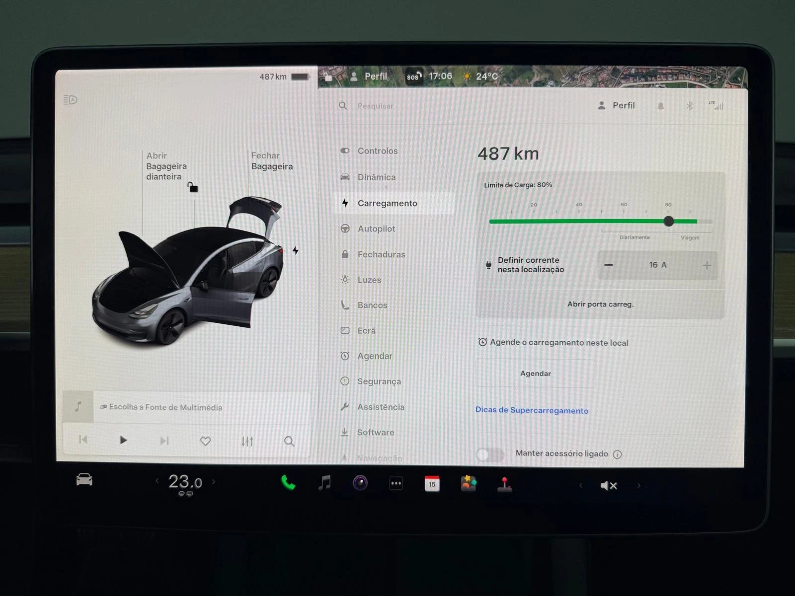795x596 pixels.
Task: Open the calendar app icon
Action: coord(432,484)
